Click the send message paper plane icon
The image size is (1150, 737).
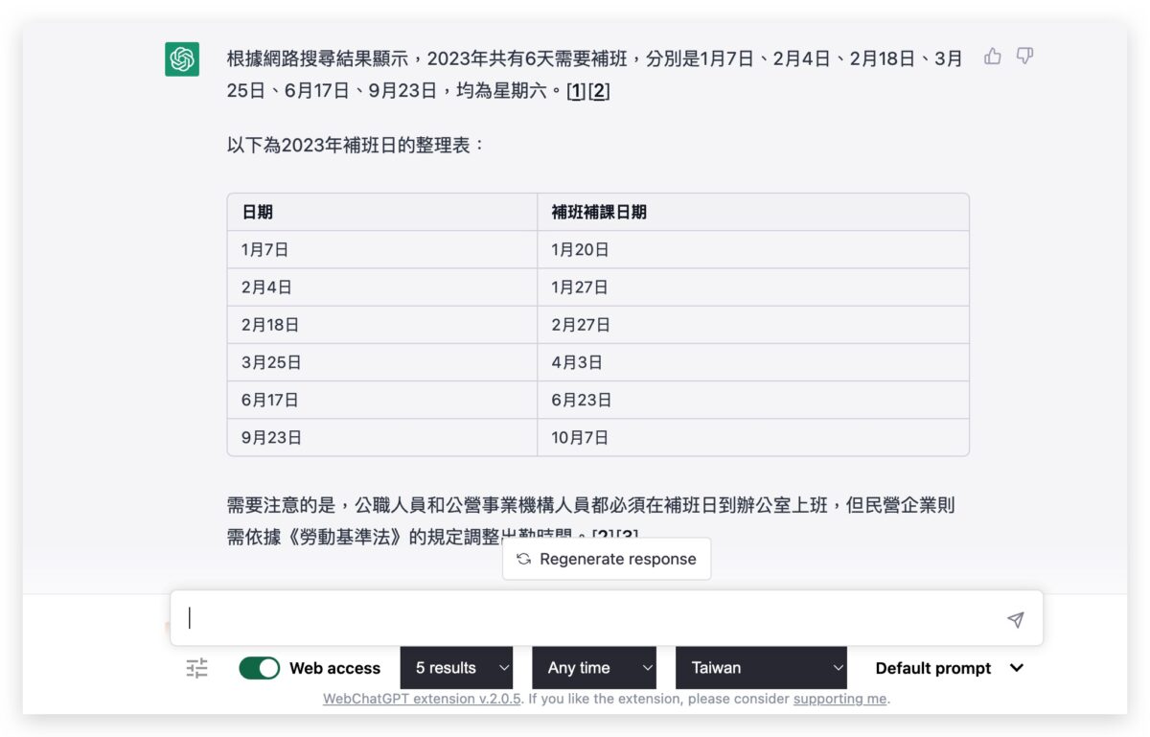1016,619
